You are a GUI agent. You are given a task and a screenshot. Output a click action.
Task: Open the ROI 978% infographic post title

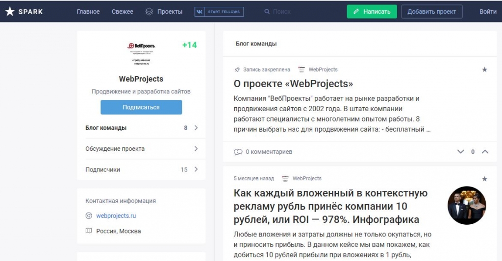coord(331,206)
